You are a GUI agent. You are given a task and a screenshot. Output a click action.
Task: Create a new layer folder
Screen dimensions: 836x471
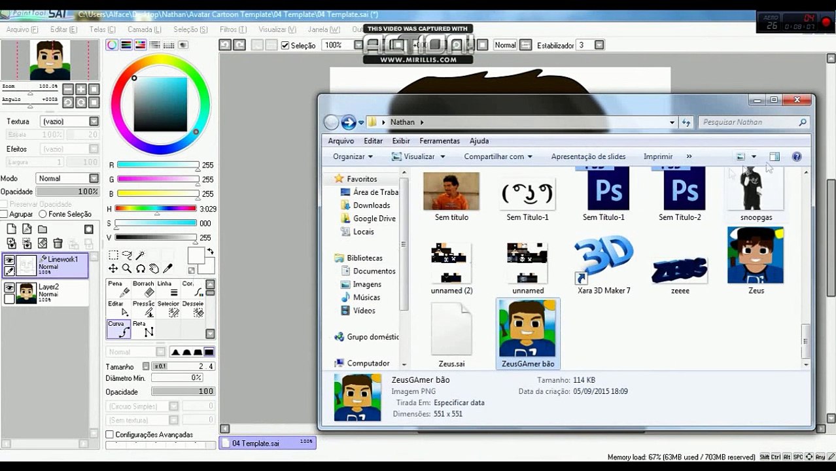(42, 229)
